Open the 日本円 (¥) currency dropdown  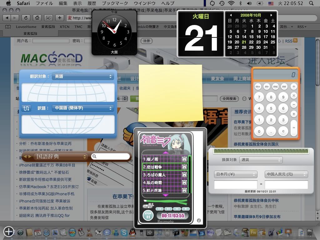pyautogui.click(x=236, y=174)
